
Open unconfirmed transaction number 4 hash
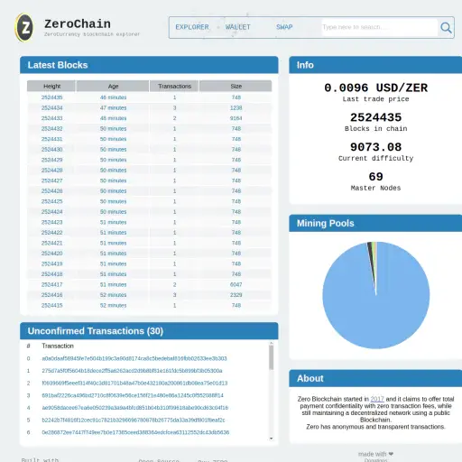click(x=135, y=408)
